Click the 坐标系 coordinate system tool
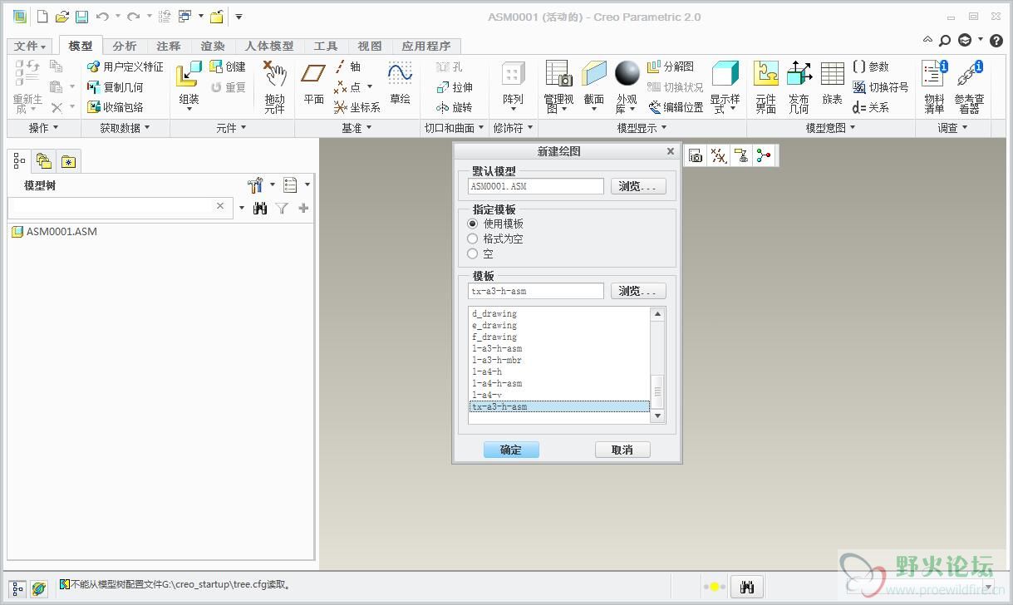The height and width of the screenshot is (605, 1013). (357, 107)
